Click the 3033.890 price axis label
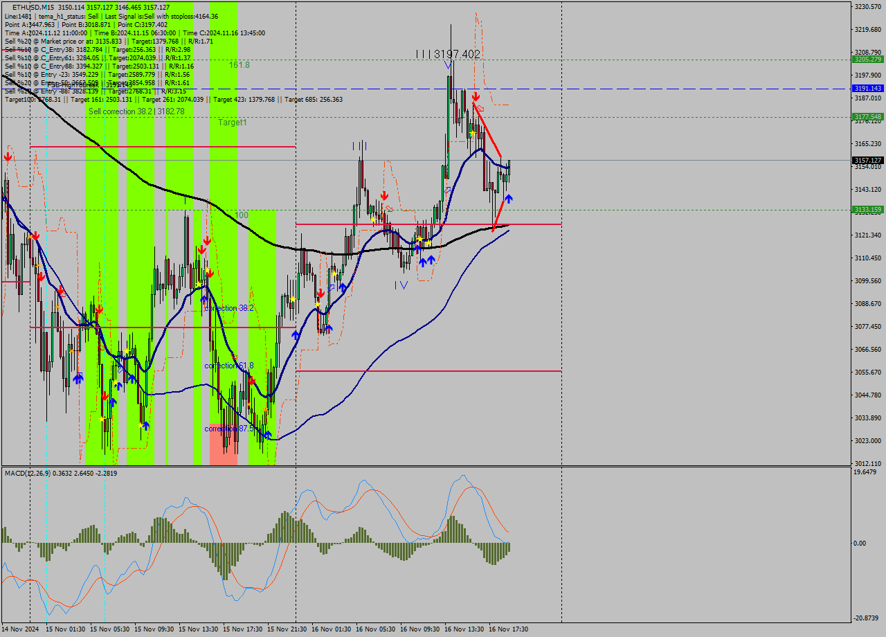Image resolution: width=886 pixels, height=637 pixels. click(868, 418)
